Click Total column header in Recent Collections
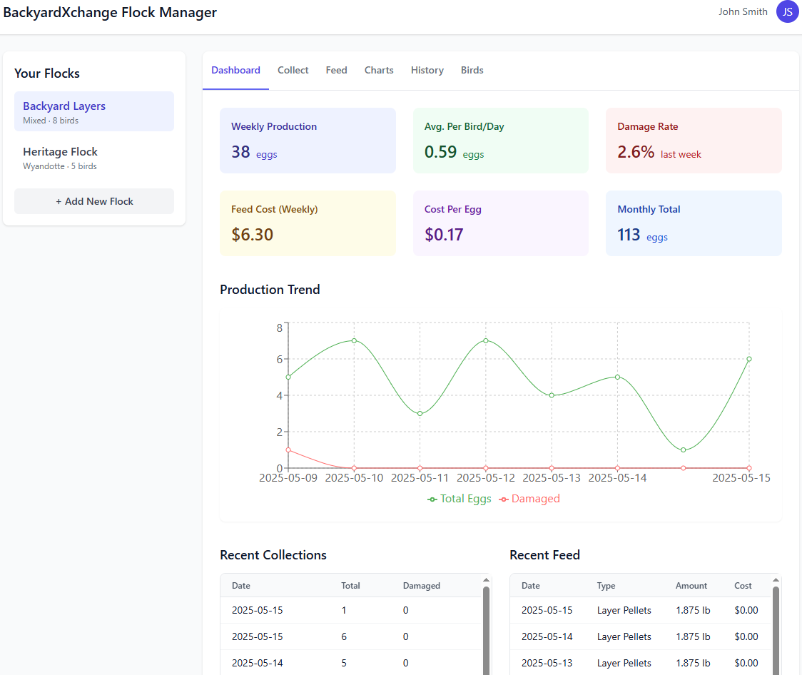Image resolution: width=802 pixels, height=675 pixels. point(350,586)
